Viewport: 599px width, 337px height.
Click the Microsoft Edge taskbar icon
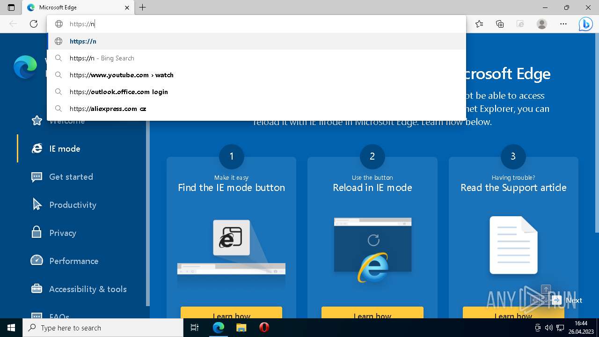[219, 328]
